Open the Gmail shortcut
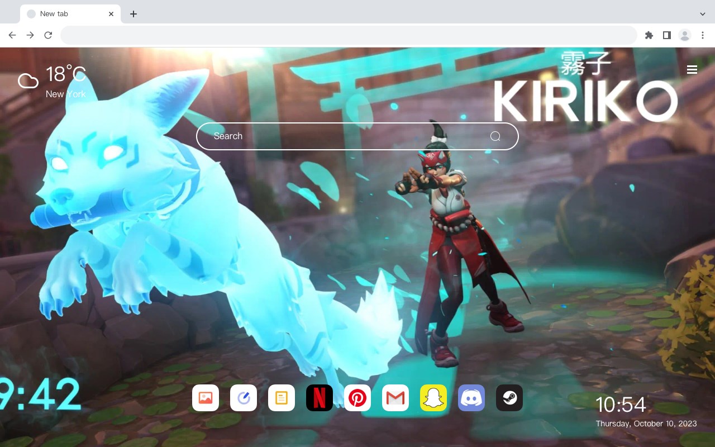Screen dimensions: 715x447 395,398
